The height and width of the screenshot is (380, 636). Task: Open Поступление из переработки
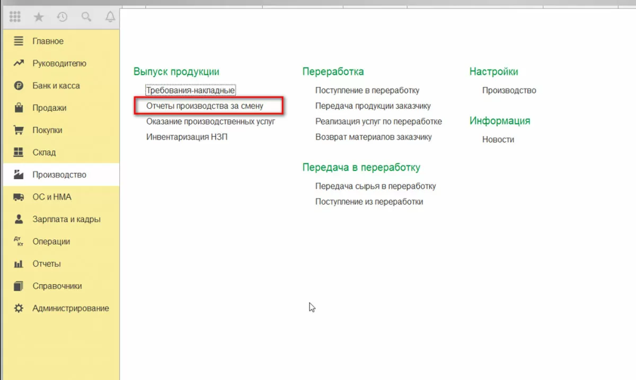369,202
